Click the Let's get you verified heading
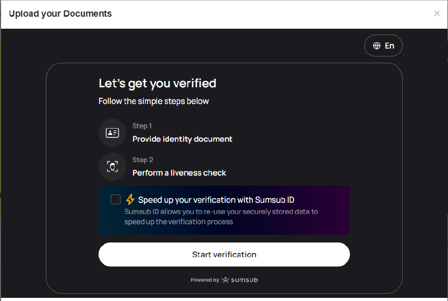Viewport: 448px width, 301px height. tap(157, 83)
